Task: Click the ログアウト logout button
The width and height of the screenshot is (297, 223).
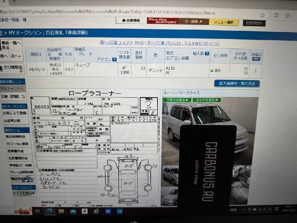Action: coord(254,23)
